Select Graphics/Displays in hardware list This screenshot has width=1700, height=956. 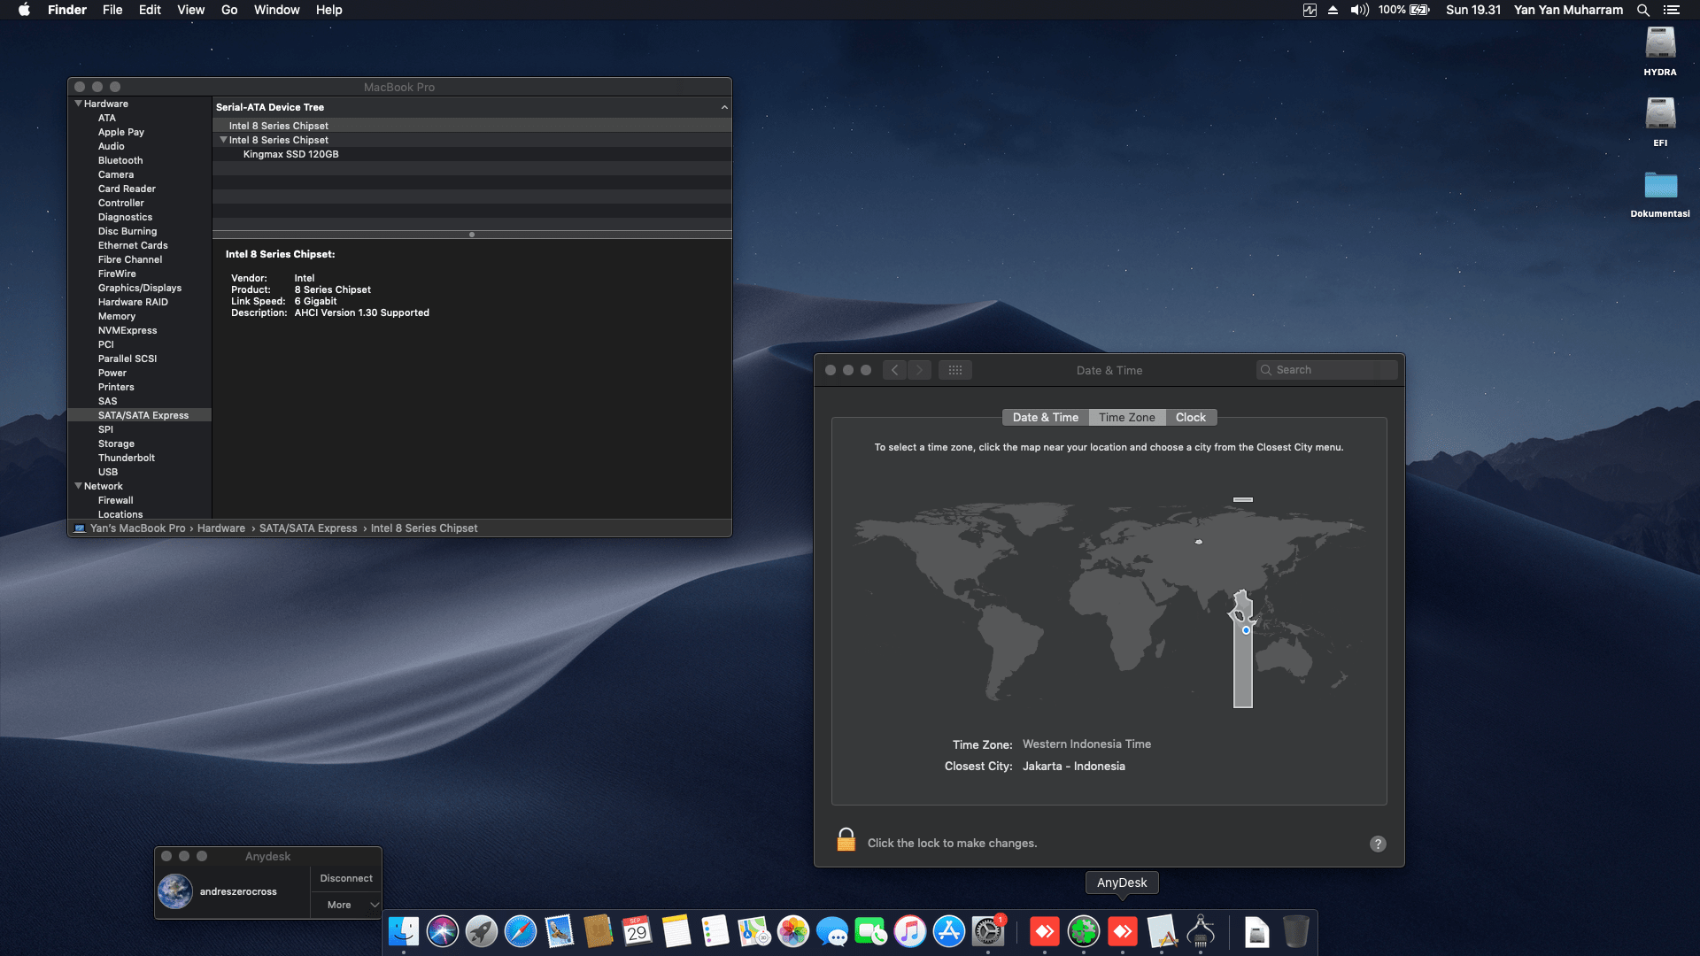point(140,288)
